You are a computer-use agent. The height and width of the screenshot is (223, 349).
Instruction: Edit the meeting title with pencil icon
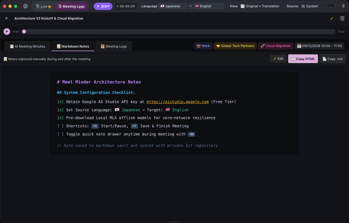coord(332,18)
